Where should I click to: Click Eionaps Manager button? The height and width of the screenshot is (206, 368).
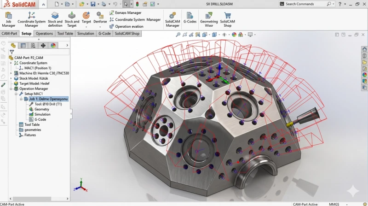pos(125,13)
